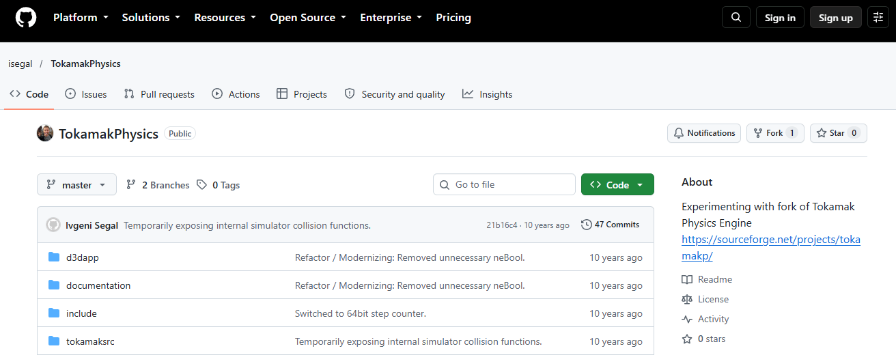
Task: Click the GitHub logo icon
Action: click(26, 18)
